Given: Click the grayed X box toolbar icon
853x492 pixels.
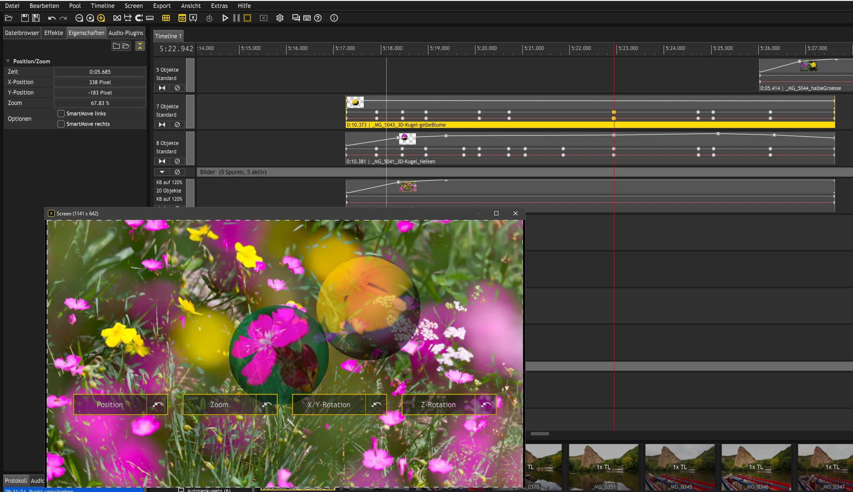Looking at the screenshot, I should point(264,18).
